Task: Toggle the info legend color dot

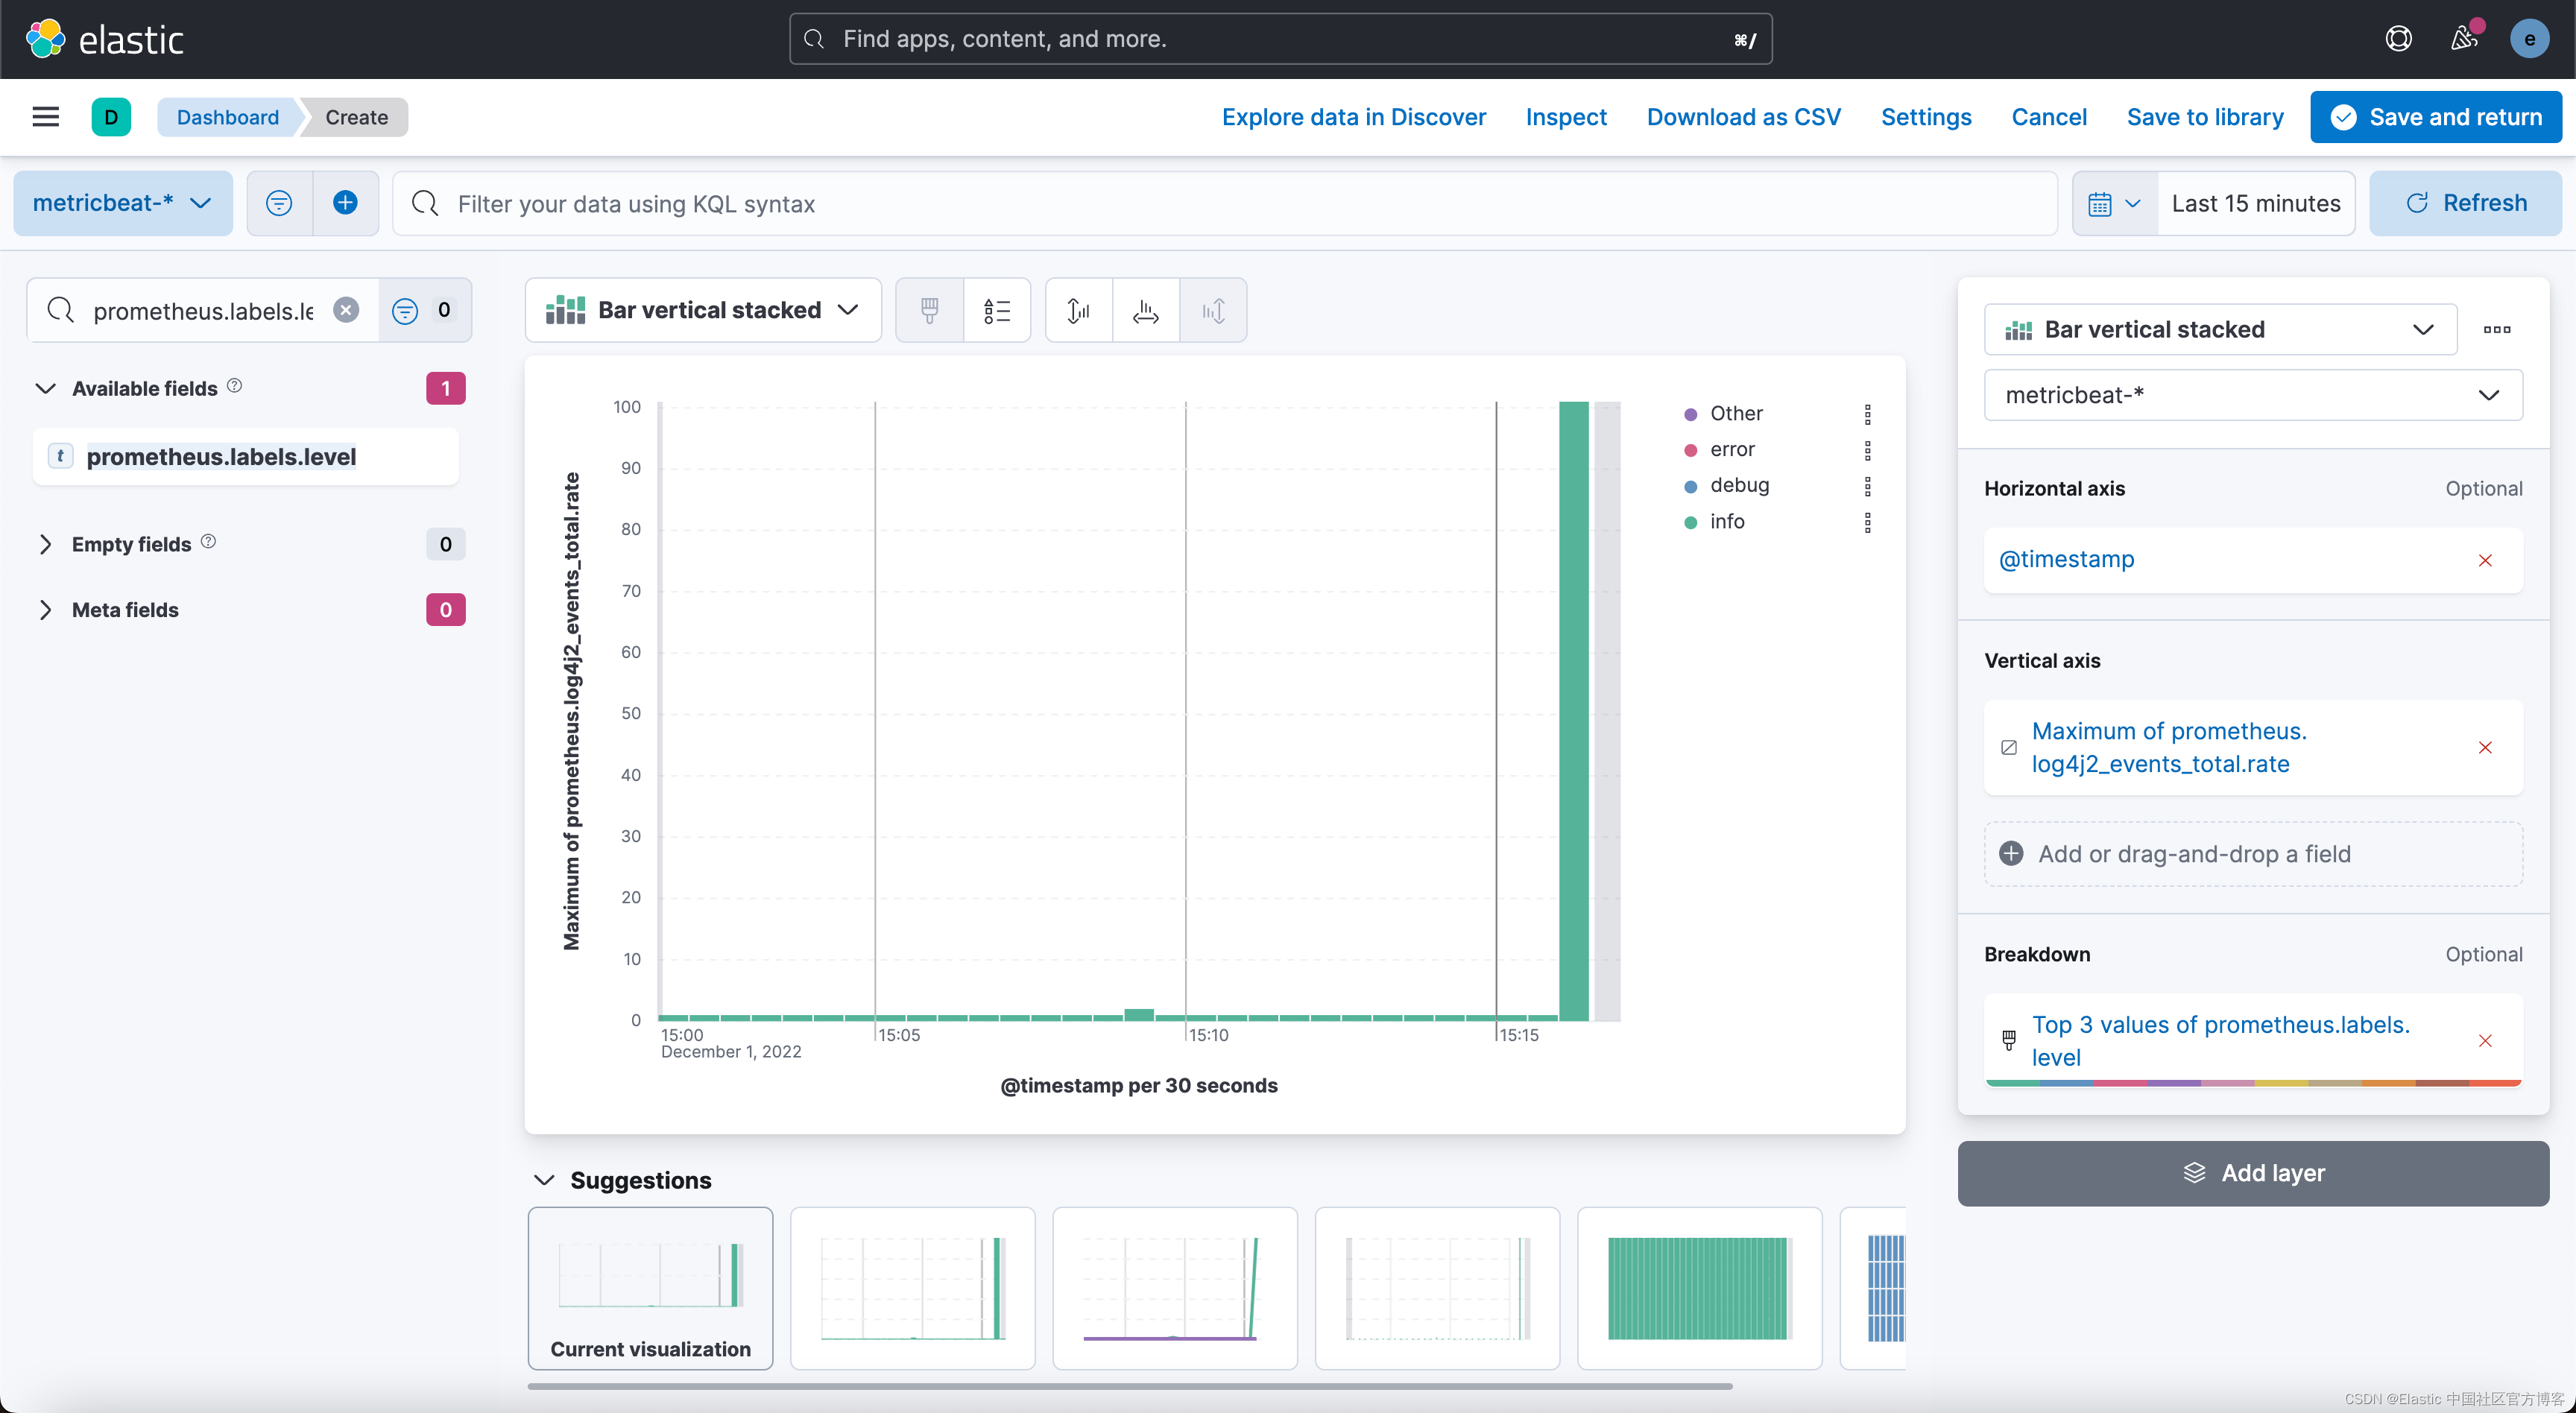Action: pos(1691,522)
